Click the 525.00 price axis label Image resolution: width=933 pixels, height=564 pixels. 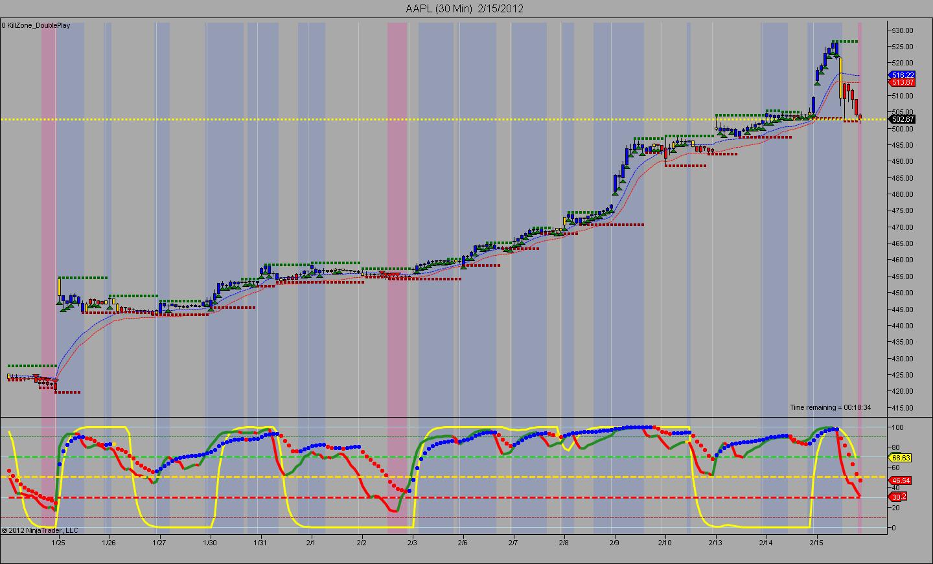(x=903, y=47)
